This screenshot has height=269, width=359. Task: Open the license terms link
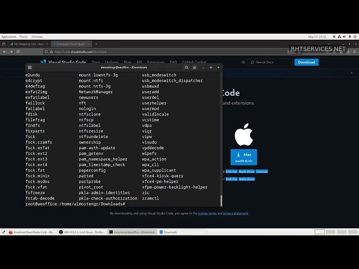207,214
